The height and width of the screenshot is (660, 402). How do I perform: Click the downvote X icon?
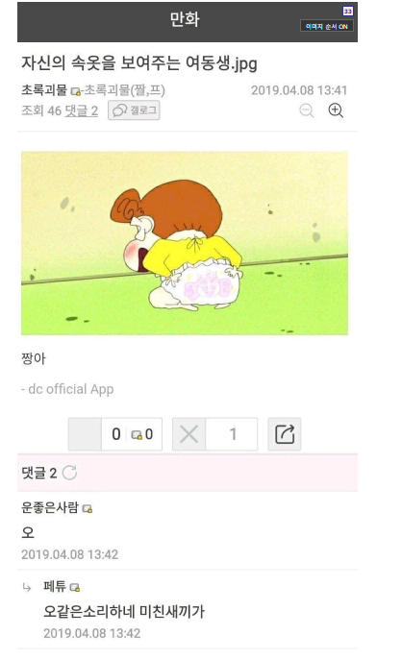tap(189, 434)
